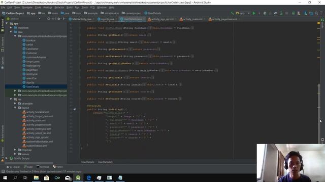The height and width of the screenshot is (182, 325).
Task: Expand Gradle Scripts node
Action: [7, 158]
